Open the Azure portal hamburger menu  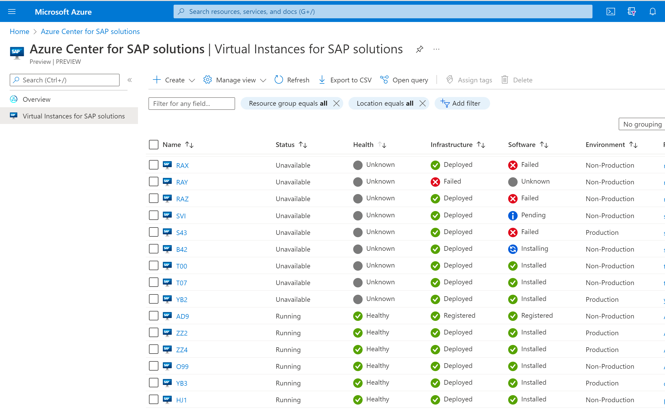12,11
